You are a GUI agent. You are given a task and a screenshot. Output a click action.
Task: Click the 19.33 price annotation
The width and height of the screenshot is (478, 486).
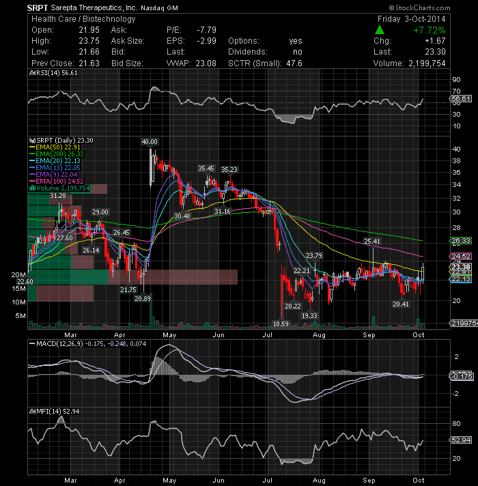click(x=309, y=315)
